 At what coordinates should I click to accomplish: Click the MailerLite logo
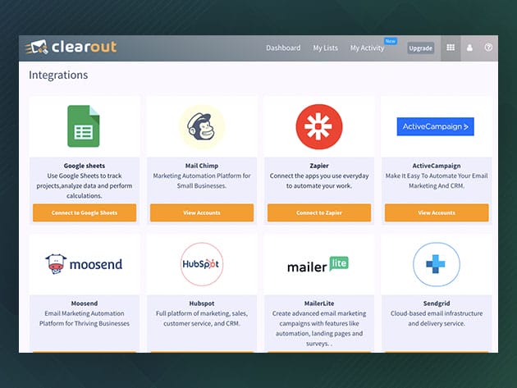318,265
